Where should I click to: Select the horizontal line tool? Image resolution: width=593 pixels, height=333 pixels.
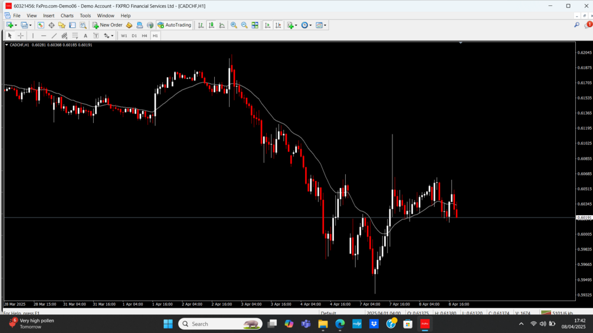(44, 35)
